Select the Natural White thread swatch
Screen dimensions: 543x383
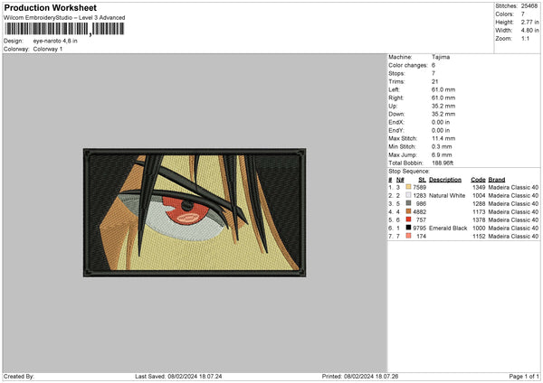408,195
